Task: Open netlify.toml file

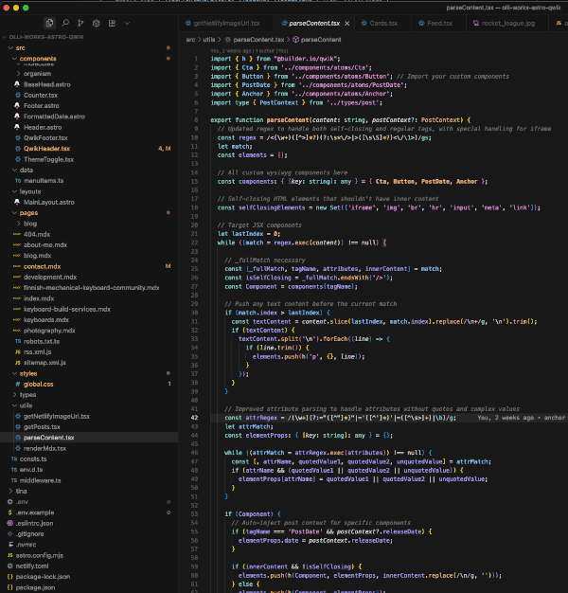Action: click(32, 566)
